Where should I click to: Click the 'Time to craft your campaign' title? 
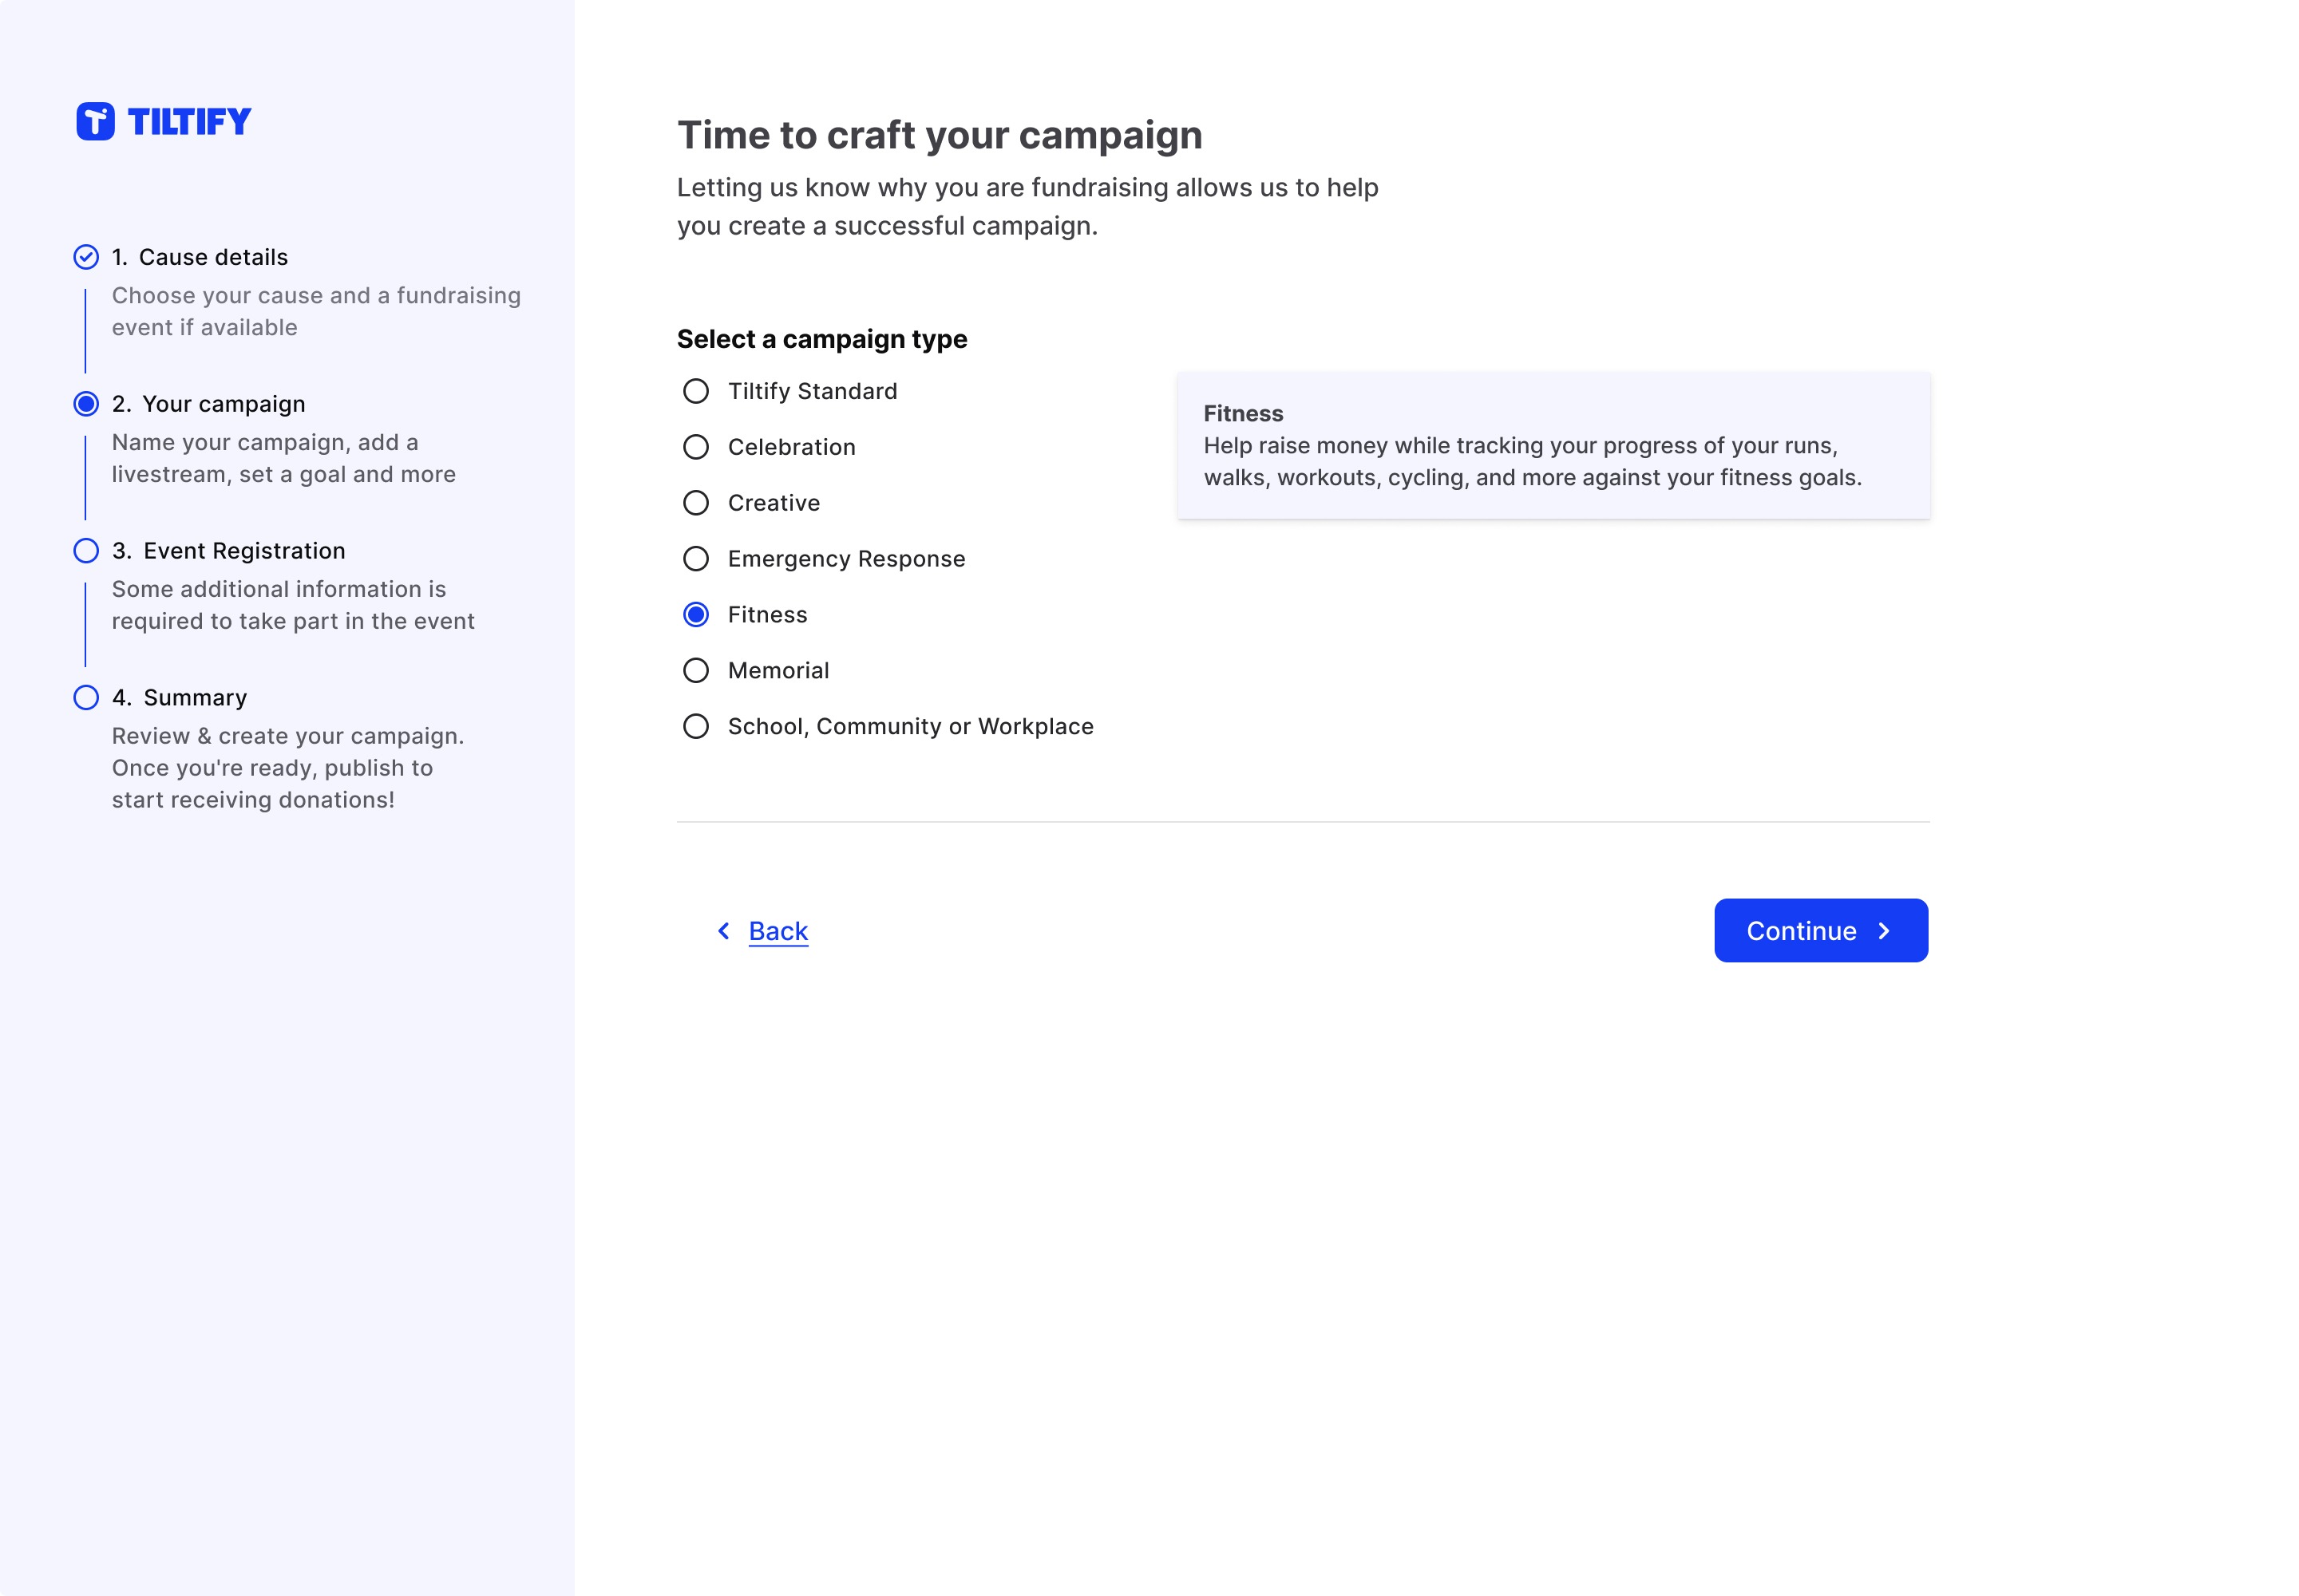940,135
